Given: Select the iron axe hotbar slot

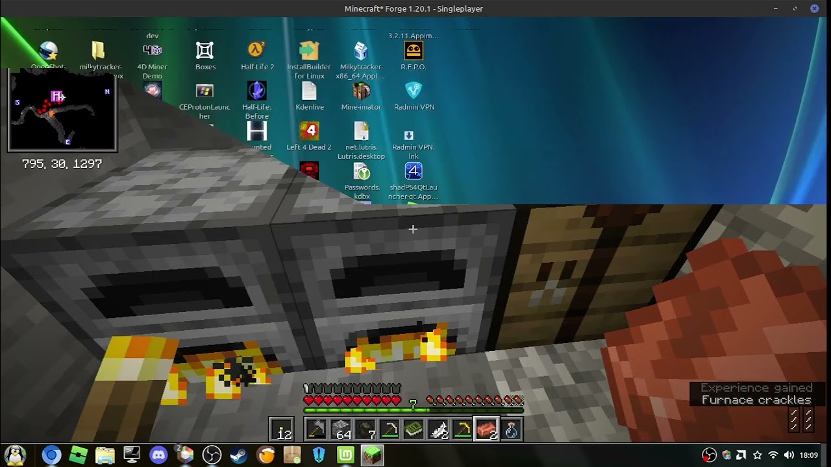Looking at the screenshot, I should [x=316, y=429].
